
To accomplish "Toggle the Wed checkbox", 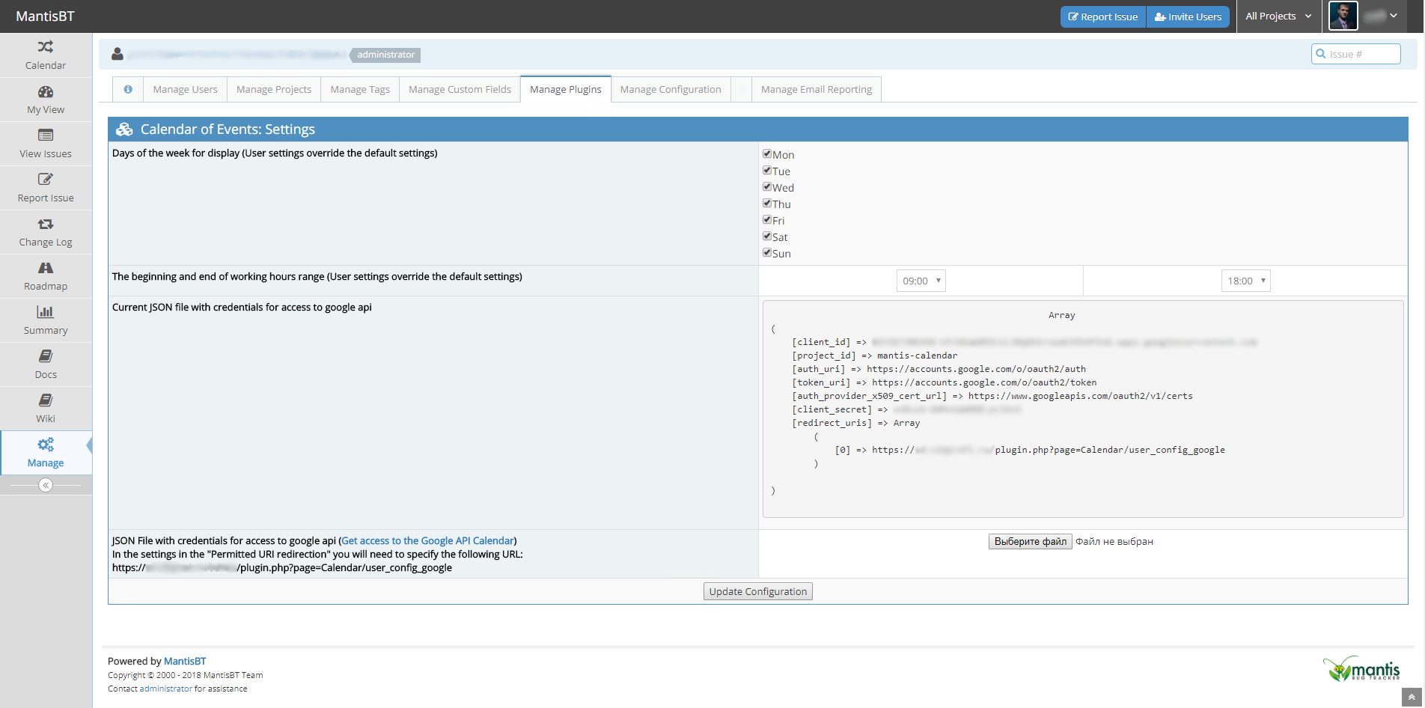I will point(767,186).
